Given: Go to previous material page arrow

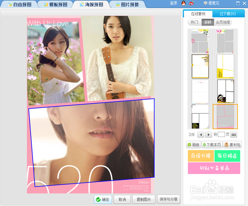Looking at the screenshot, I should point(201,135).
